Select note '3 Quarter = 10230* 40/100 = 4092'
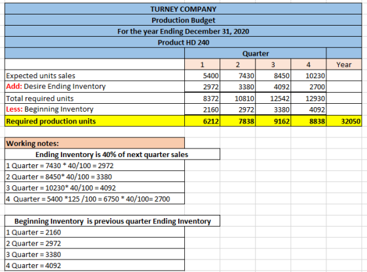 click(x=94, y=187)
